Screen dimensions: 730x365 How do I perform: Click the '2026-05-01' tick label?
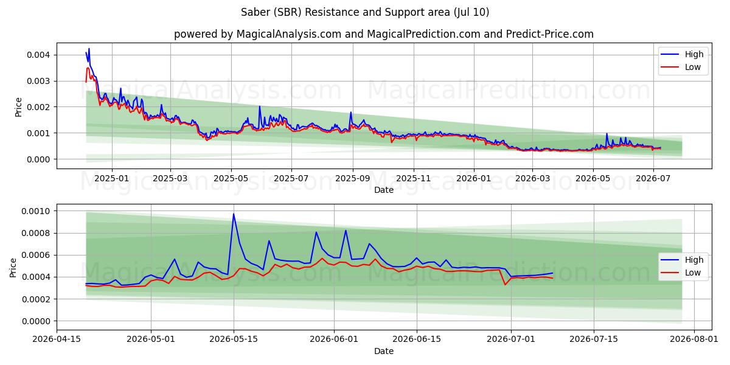[151, 339]
